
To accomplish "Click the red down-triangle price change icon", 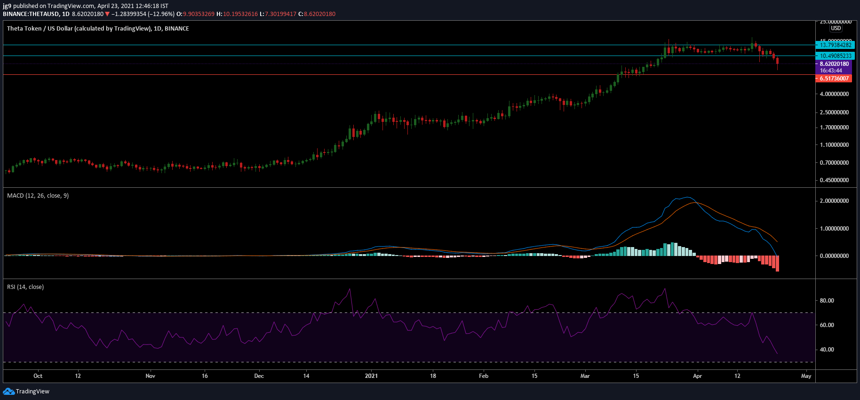I will click(x=107, y=14).
